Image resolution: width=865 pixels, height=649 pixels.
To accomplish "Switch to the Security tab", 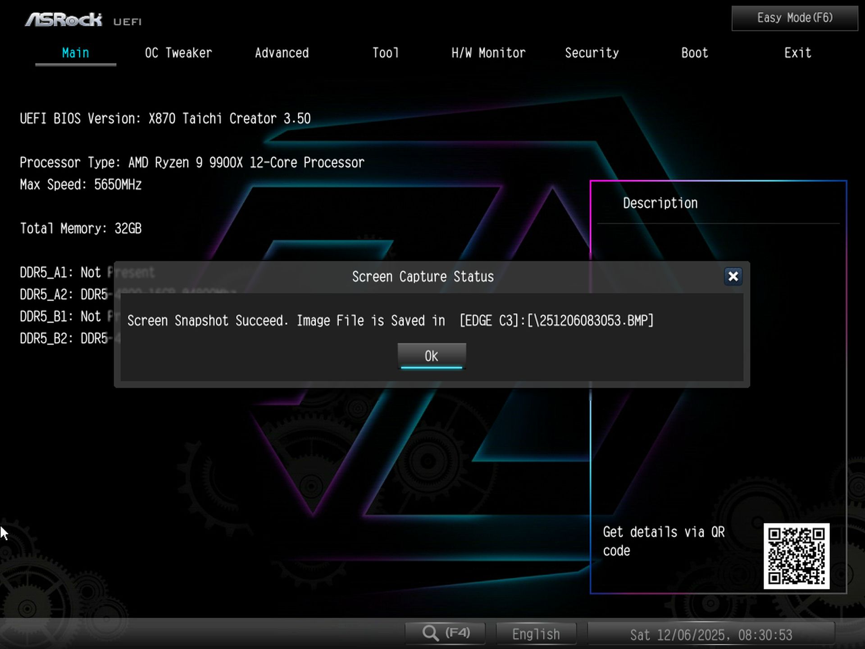I will point(592,53).
